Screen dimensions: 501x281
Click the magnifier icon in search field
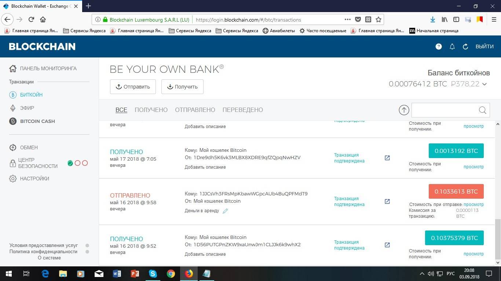point(483,110)
